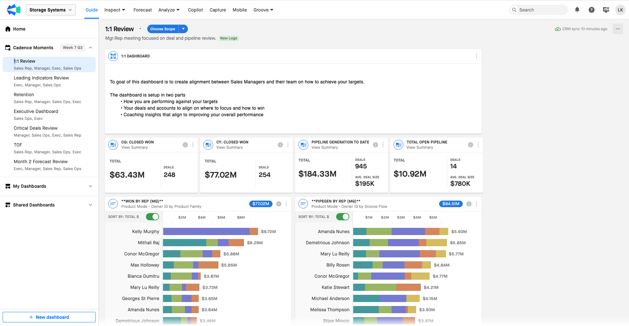Click the Pipeline Generation To Date widget icon

pos(303,145)
